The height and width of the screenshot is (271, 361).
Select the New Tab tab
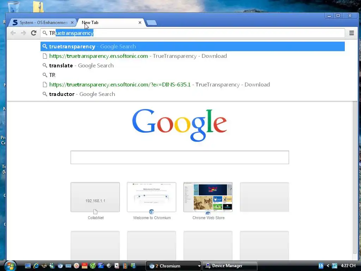111,23
